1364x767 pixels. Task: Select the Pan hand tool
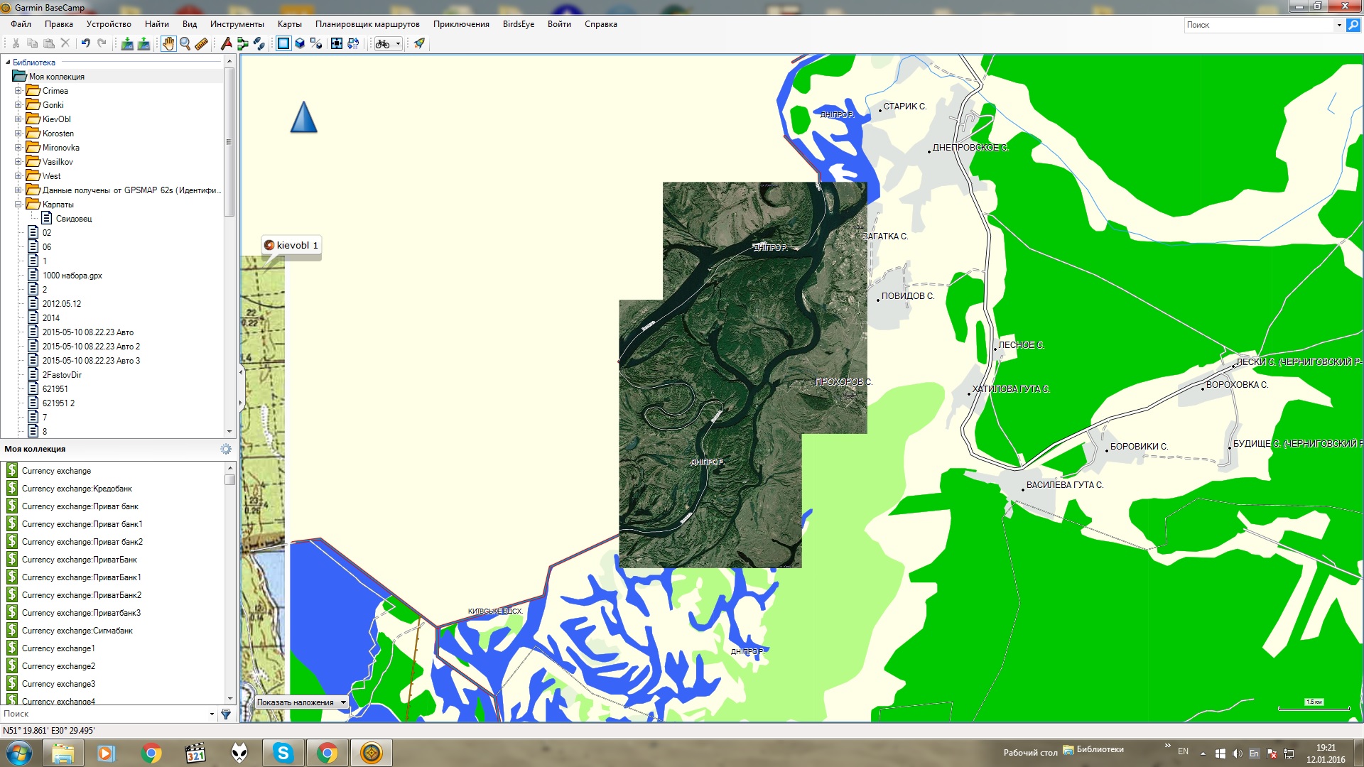tap(168, 43)
